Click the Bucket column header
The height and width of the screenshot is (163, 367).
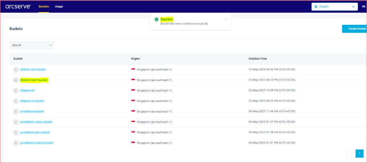pyautogui.click(x=18, y=59)
